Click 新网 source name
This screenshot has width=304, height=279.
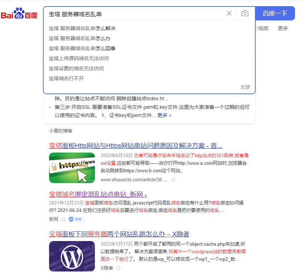53,219
